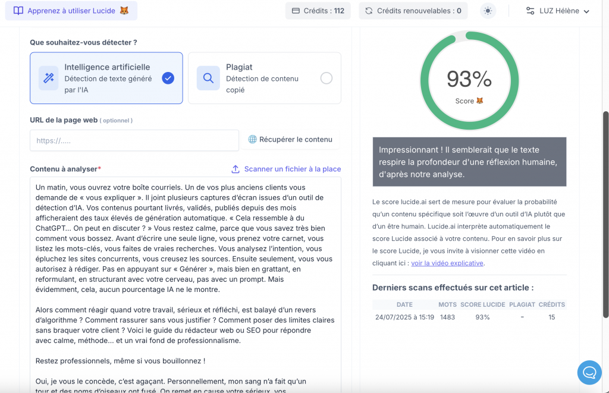Image resolution: width=609 pixels, height=393 pixels.
Task: Select the Plagiat radio button
Action: click(327, 78)
